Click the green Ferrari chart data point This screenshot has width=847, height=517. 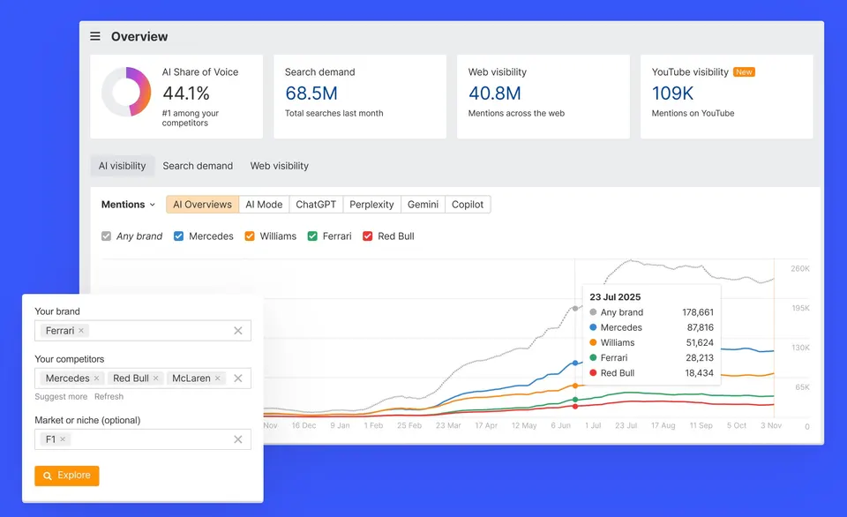575,400
